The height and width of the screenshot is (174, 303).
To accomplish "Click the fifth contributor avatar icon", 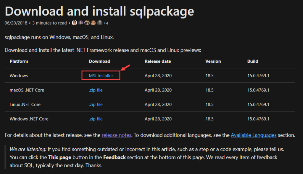I will (99, 23).
